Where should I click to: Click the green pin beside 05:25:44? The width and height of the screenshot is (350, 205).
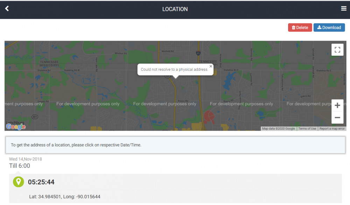click(x=18, y=182)
